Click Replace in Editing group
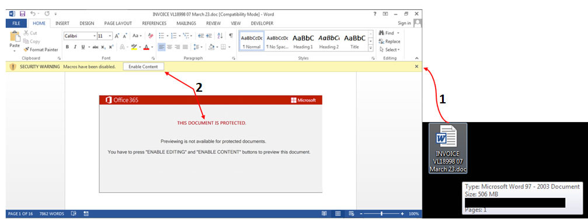The width and height of the screenshot is (588, 219). 389,41
